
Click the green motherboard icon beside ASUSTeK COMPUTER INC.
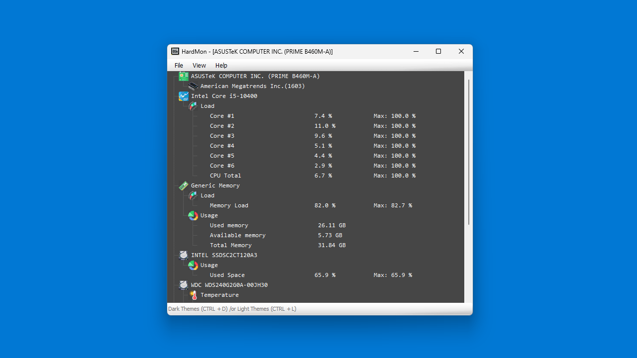pyautogui.click(x=184, y=76)
